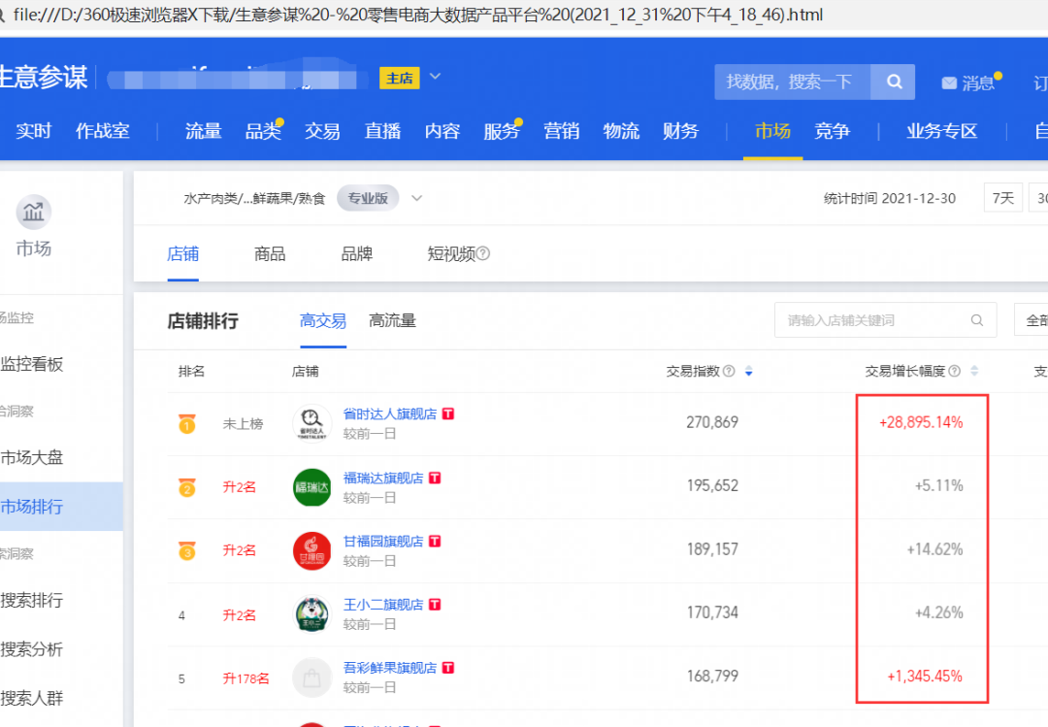Open 搜索排行 in sidebar
Viewport: 1048px width, 727px height.
tap(31, 601)
